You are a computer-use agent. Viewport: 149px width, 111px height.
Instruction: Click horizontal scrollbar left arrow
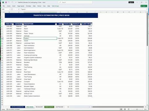tap(91, 107)
